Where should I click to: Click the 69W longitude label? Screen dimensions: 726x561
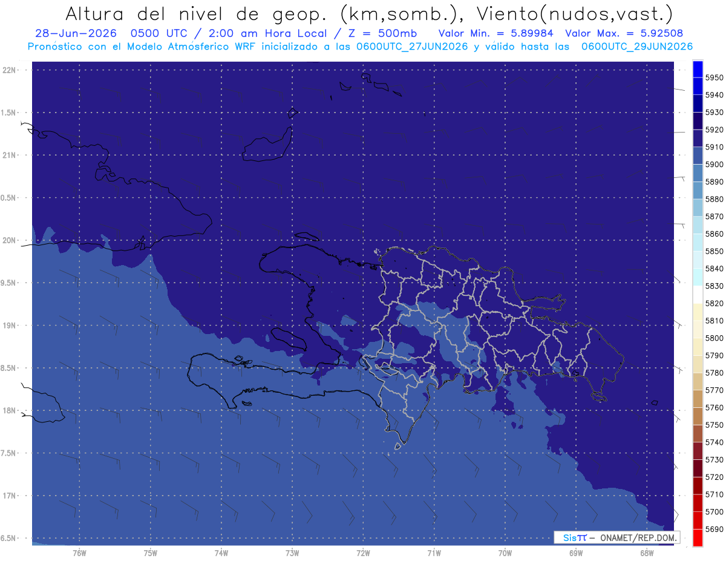pos(576,553)
